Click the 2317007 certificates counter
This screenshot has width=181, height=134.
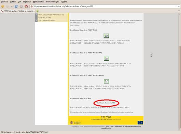[x=106, y=117]
